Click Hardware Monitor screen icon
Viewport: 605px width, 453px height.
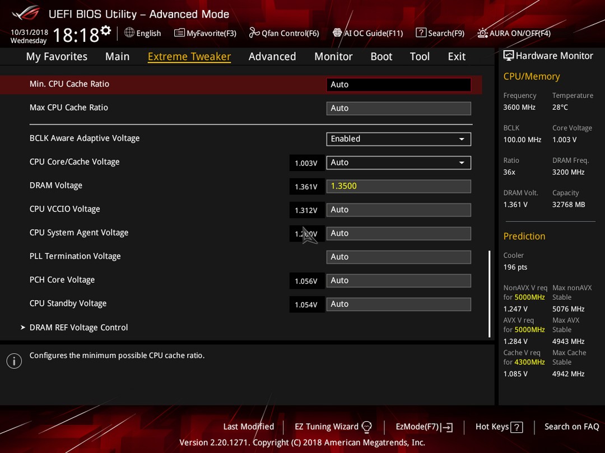pos(509,56)
